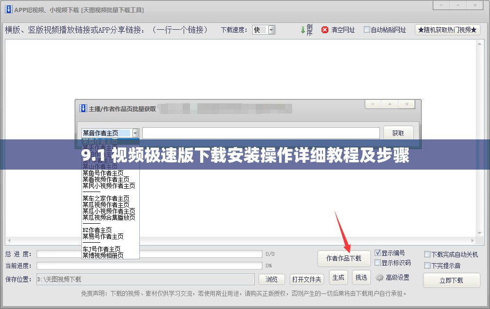Collapse the 某音作者主页 platform dropdown arrow

135,133
